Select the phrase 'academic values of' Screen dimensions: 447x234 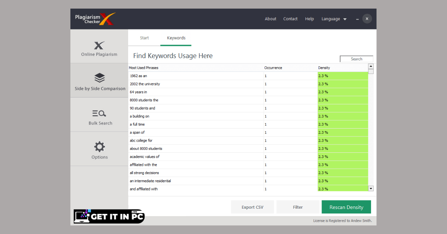point(145,156)
